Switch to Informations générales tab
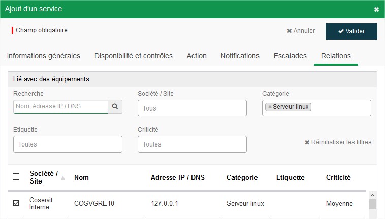The width and height of the screenshot is (385, 219). pos(44,56)
